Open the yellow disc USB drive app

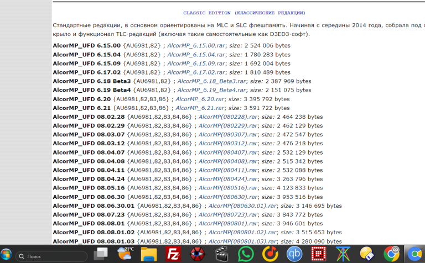(x=367, y=254)
